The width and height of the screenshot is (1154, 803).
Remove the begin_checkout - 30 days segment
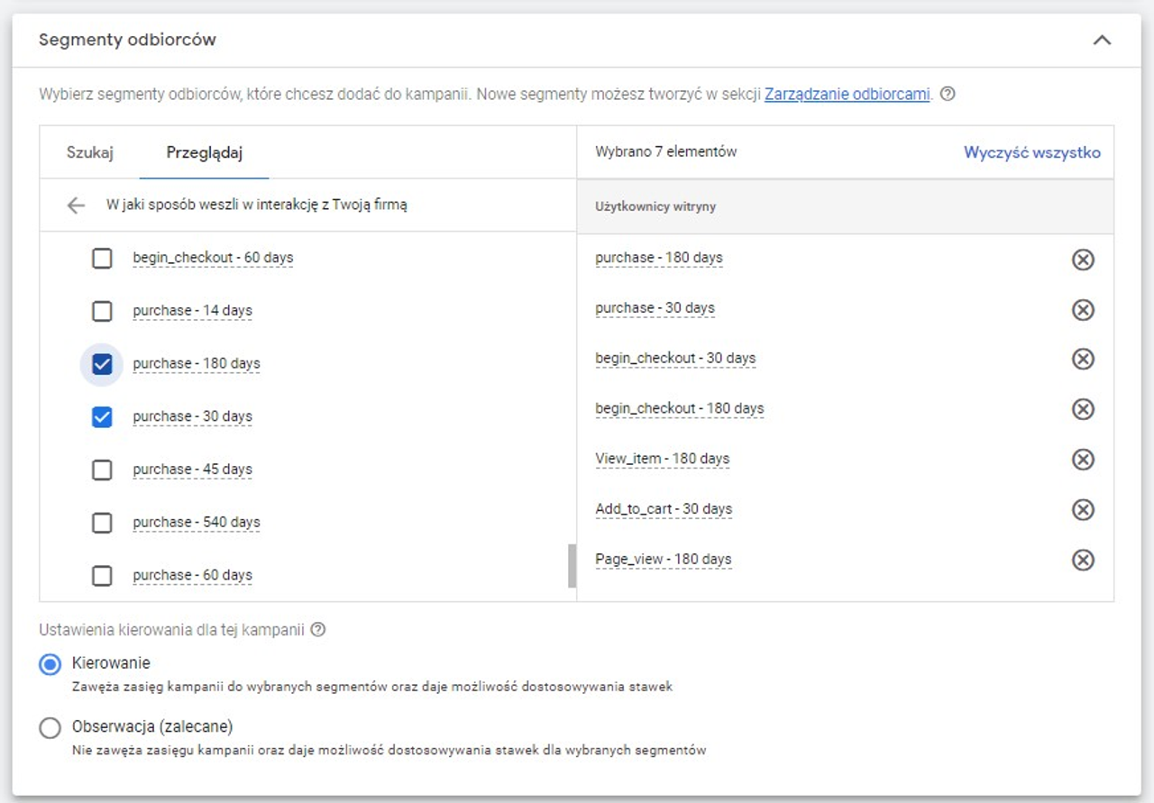click(x=1083, y=359)
